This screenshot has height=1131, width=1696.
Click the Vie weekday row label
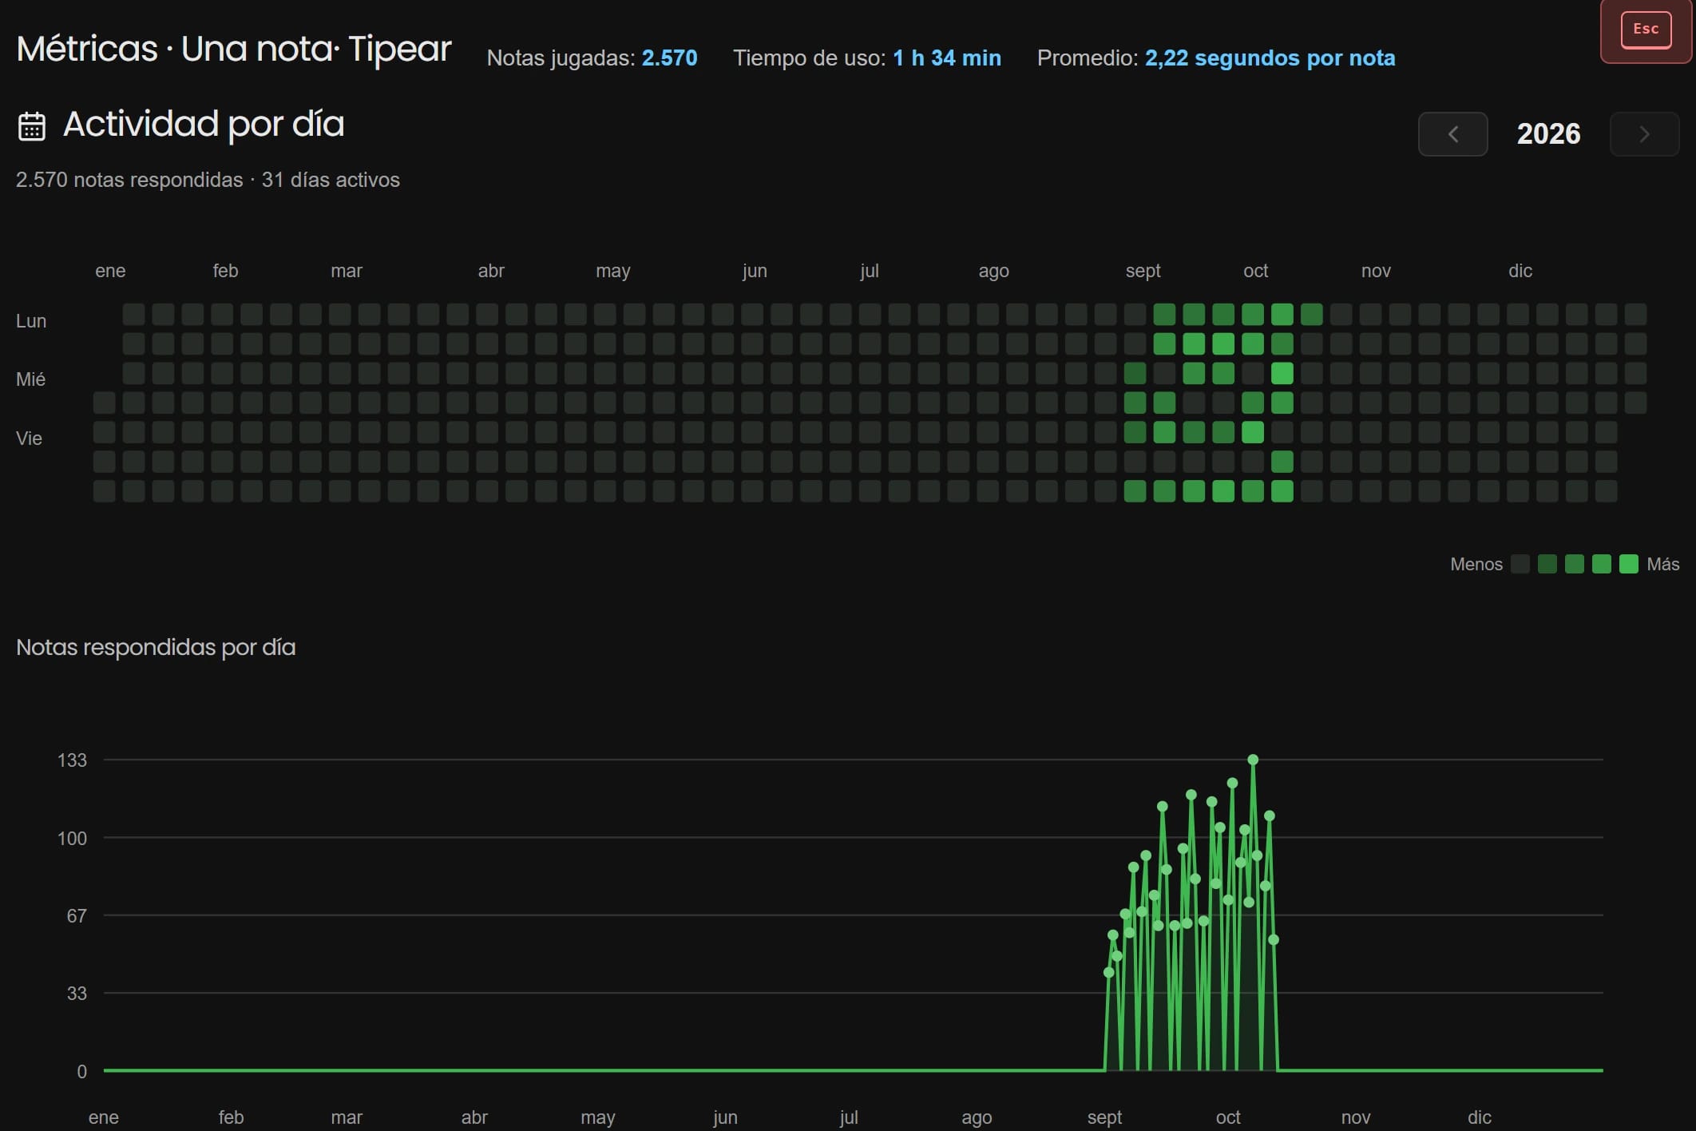(29, 439)
